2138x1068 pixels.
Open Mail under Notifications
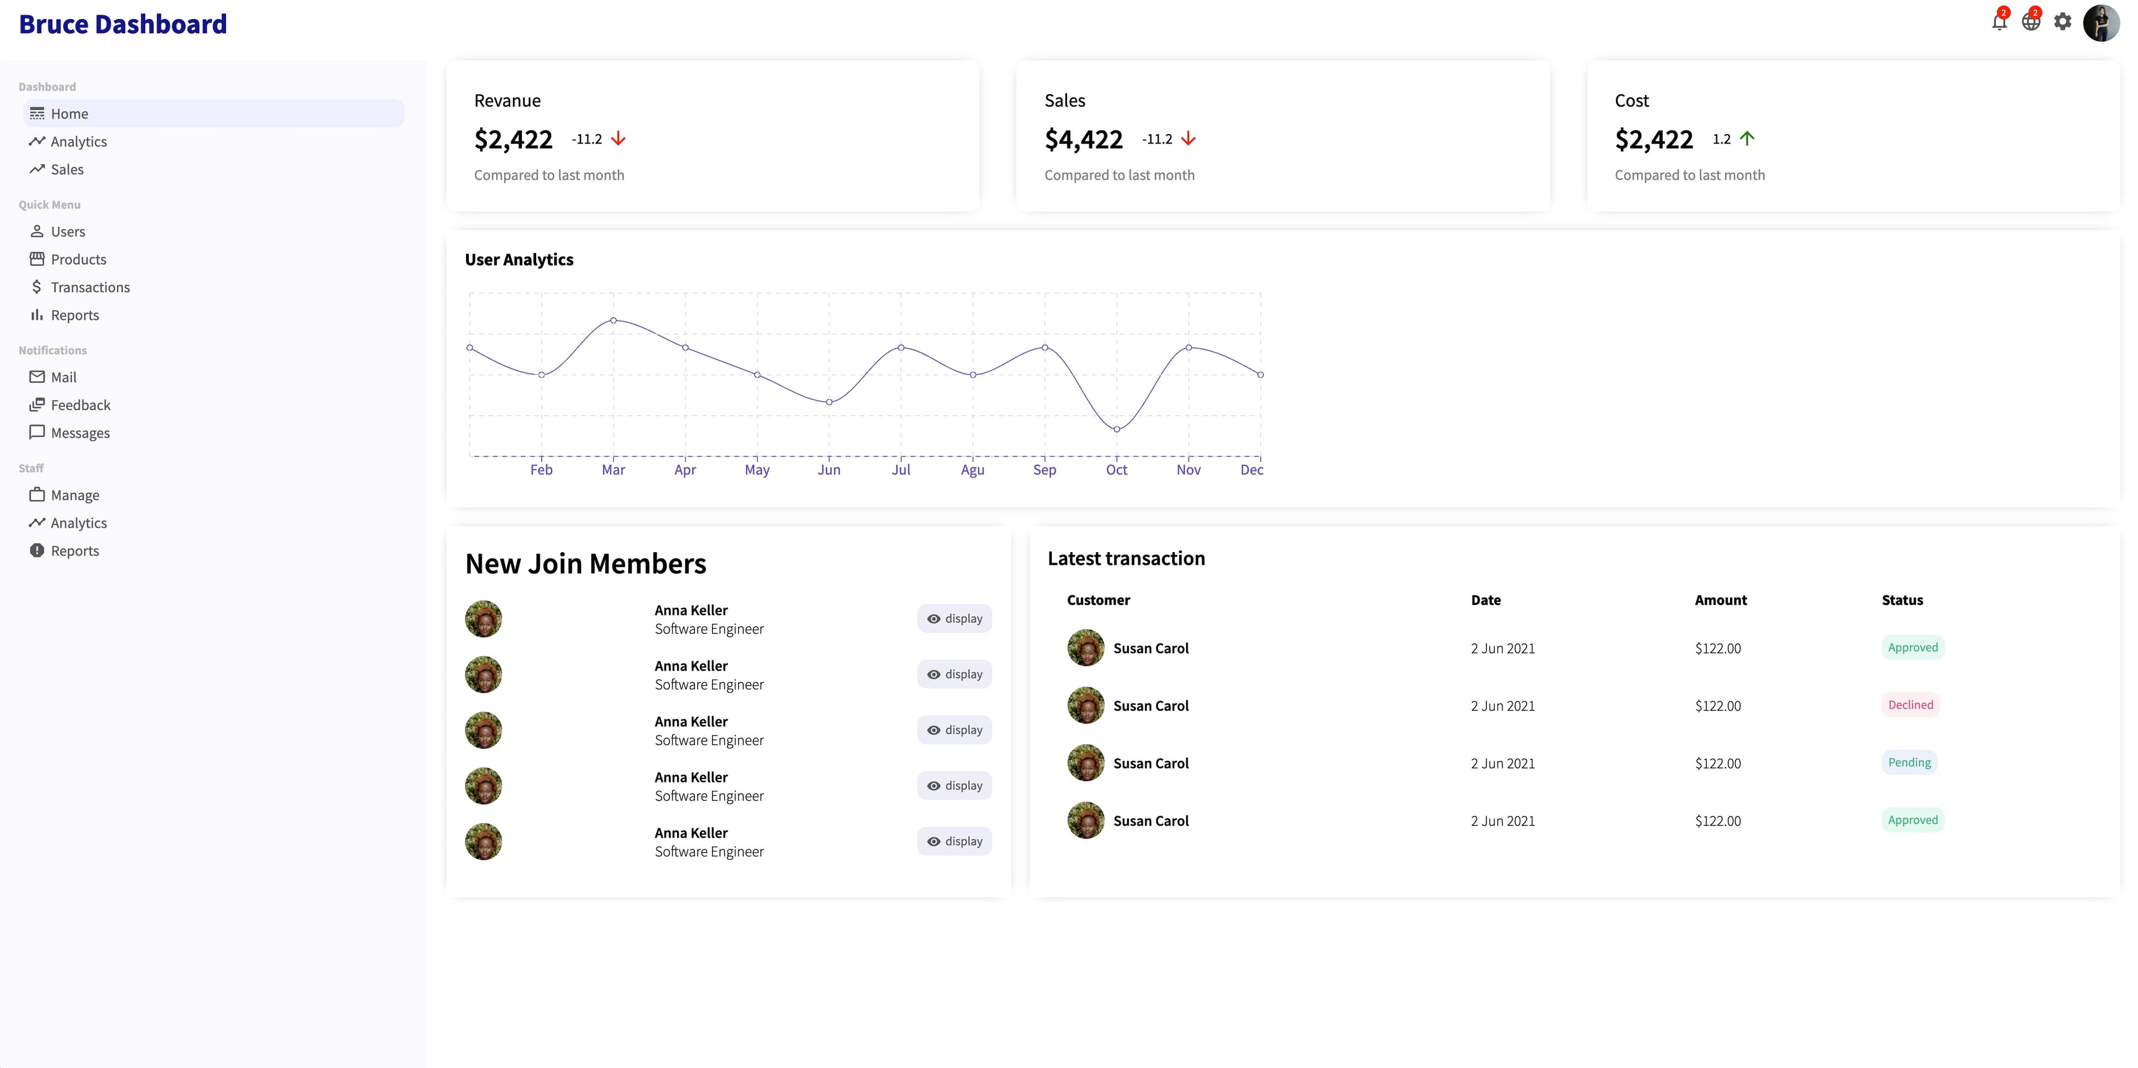coord(213,377)
